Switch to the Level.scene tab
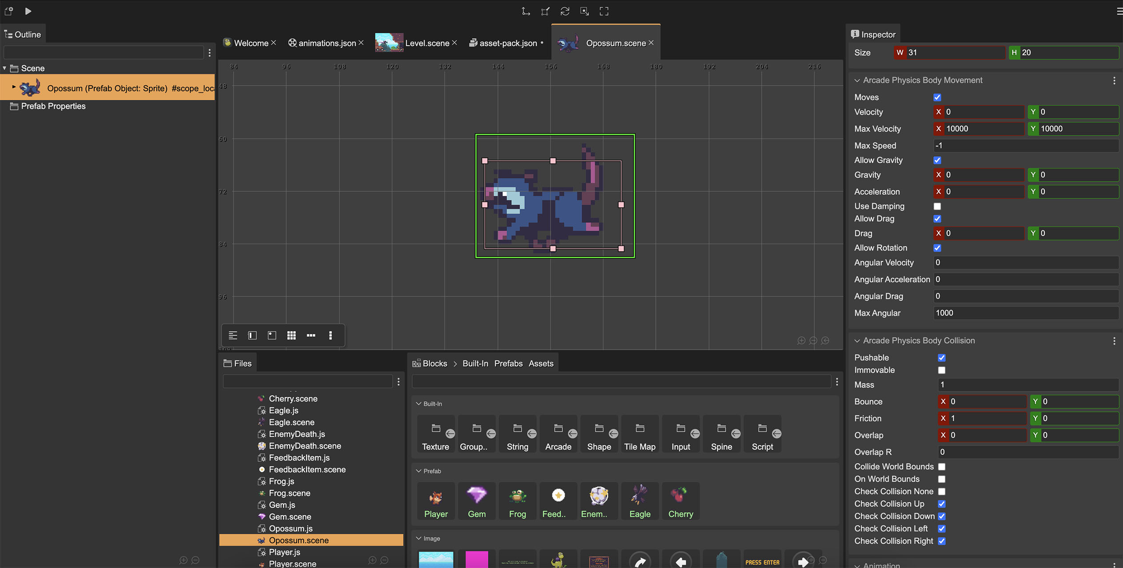The width and height of the screenshot is (1123, 568). tap(427, 43)
